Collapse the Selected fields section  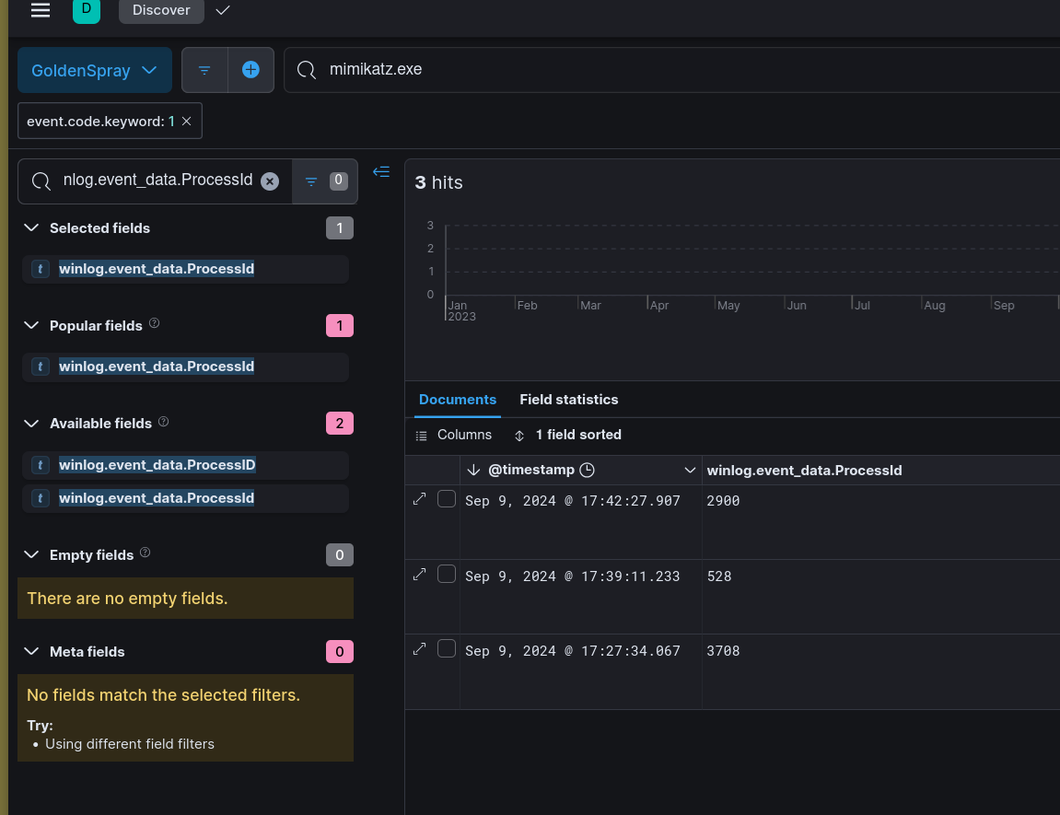32,228
